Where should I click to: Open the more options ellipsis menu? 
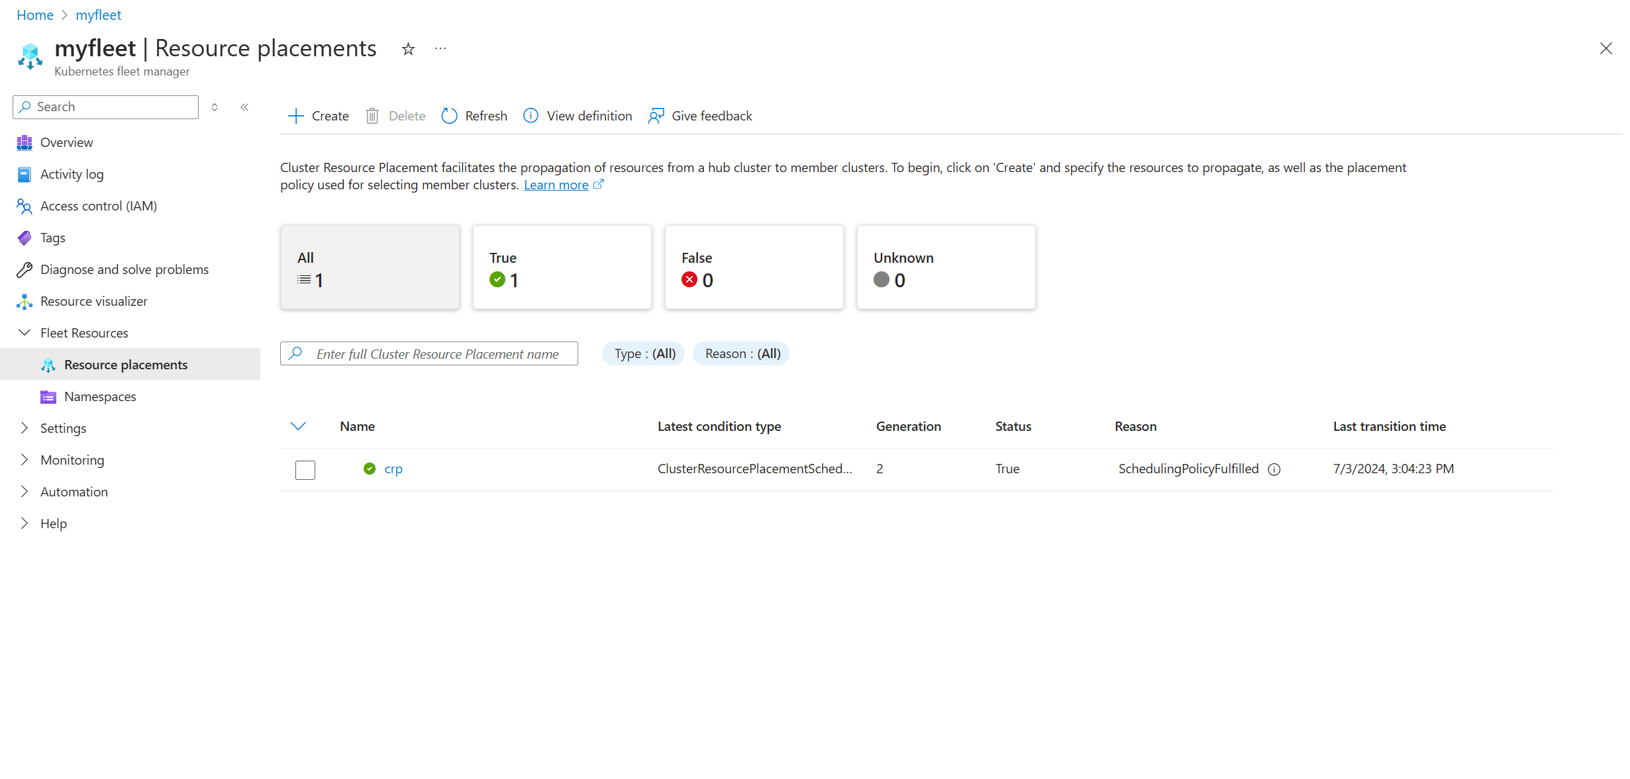tap(440, 48)
